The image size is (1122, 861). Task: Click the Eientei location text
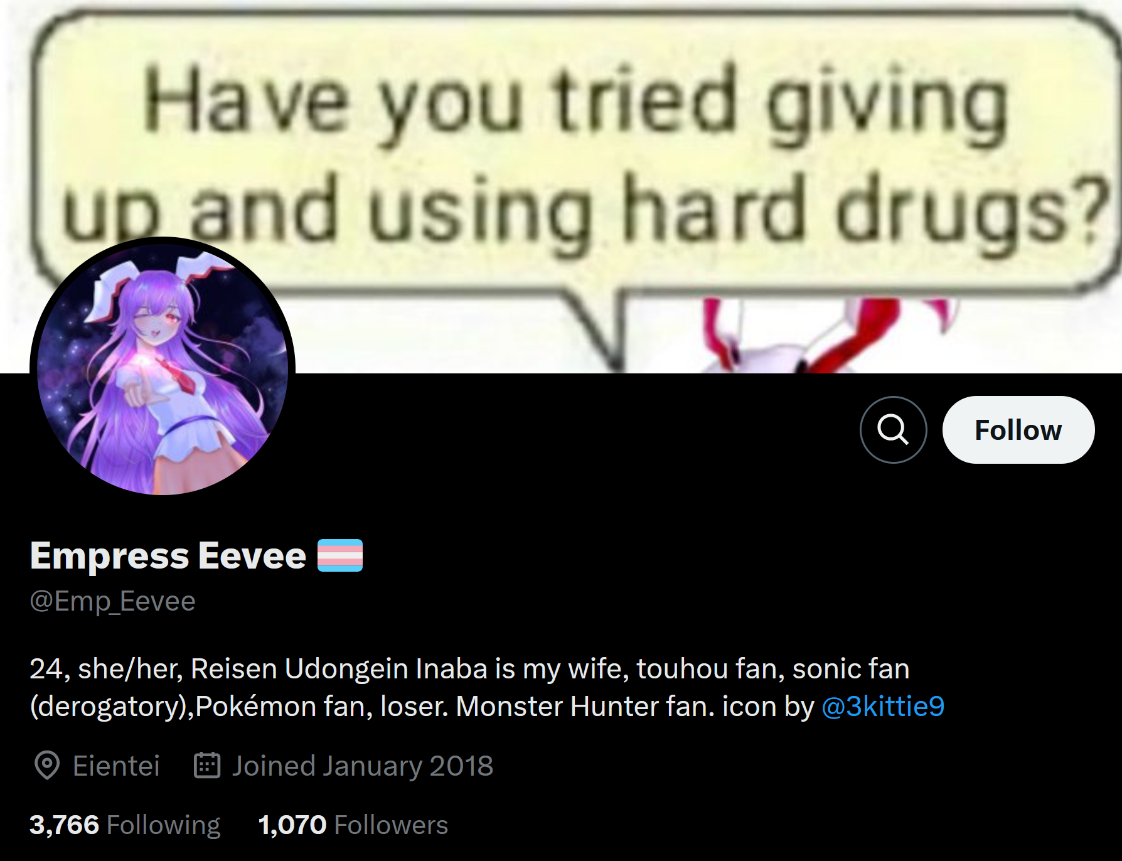116,766
